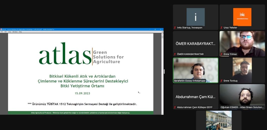Select Emre Yılmaz's video tile
The image size is (267, 130).
click(242, 44)
